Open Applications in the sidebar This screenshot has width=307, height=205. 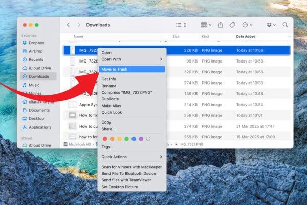(x=40, y=127)
